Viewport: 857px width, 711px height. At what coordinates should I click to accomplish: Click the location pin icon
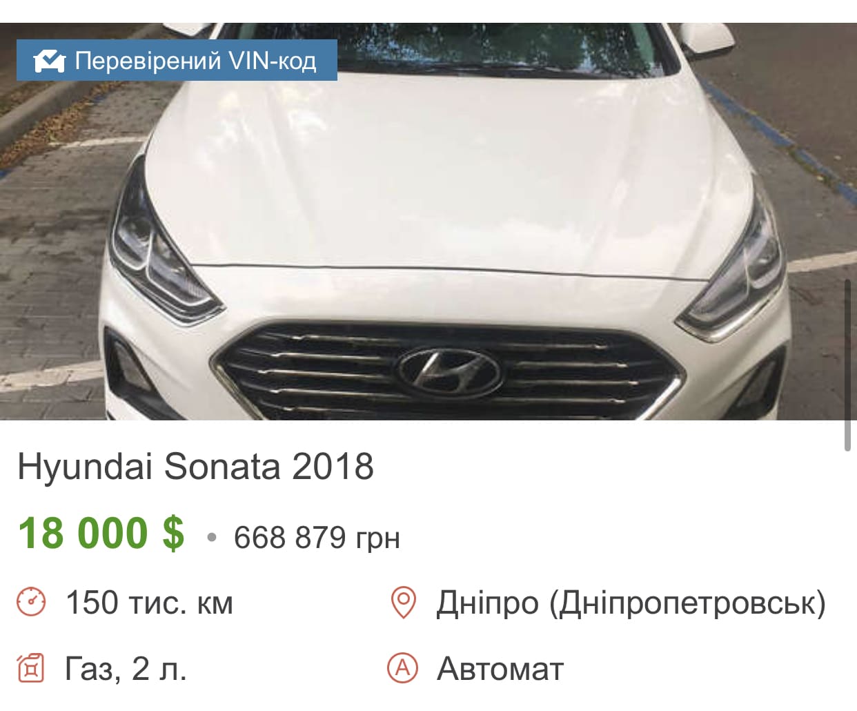(x=403, y=602)
